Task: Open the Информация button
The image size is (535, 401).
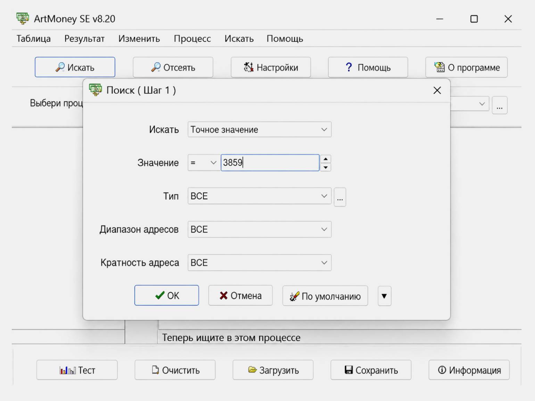Action: 469,370
